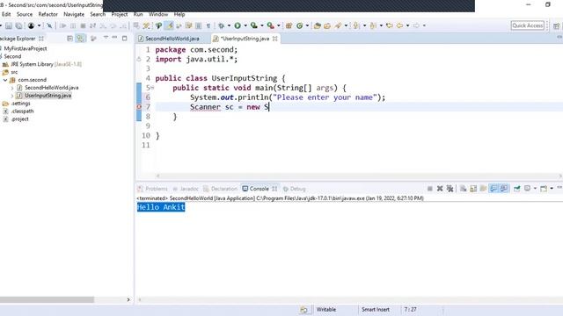
Task: Switch to the Problems view tab
Action: [152, 189]
